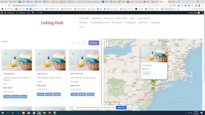Viewport: 205px width, 115px height.
Task: Open Author Directory menu item
Action: [x=144, y=18]
